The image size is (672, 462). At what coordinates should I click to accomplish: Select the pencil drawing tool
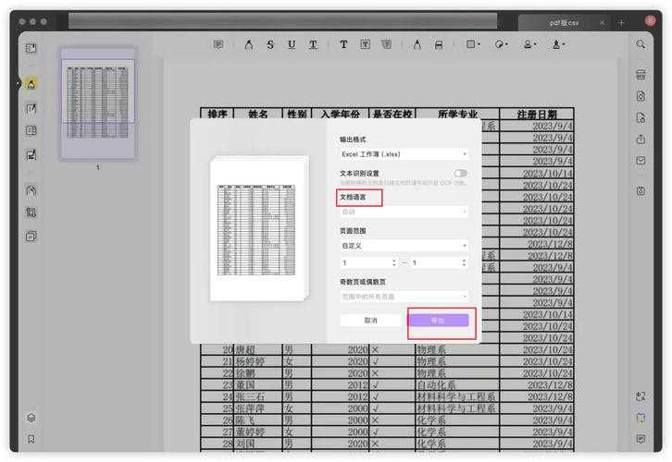pos(417,44)
